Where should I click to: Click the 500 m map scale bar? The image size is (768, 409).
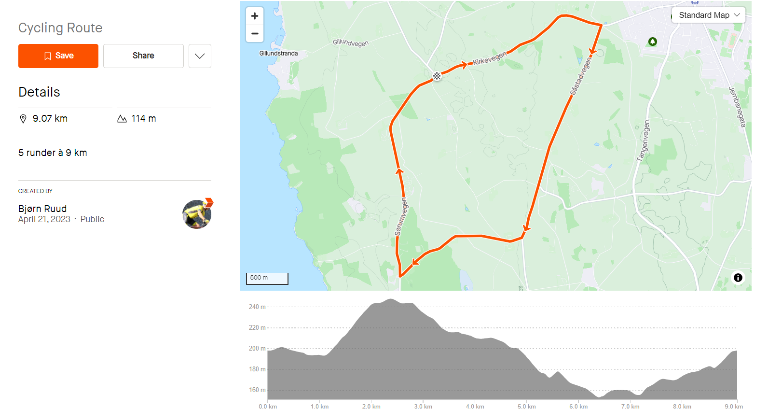click(267, 278)
